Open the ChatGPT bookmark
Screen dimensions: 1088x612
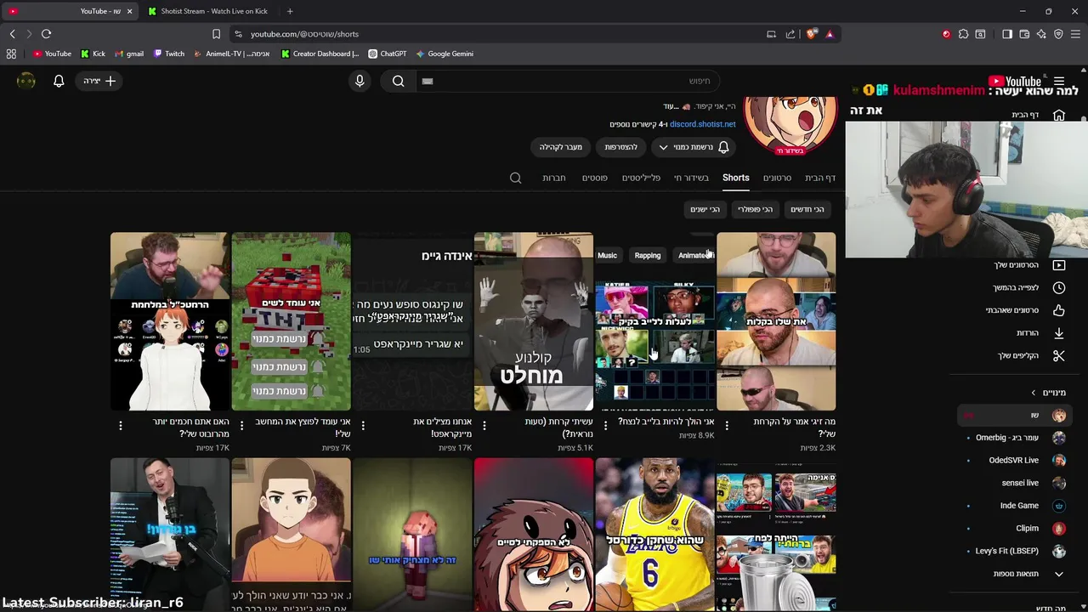click(387, 54)
